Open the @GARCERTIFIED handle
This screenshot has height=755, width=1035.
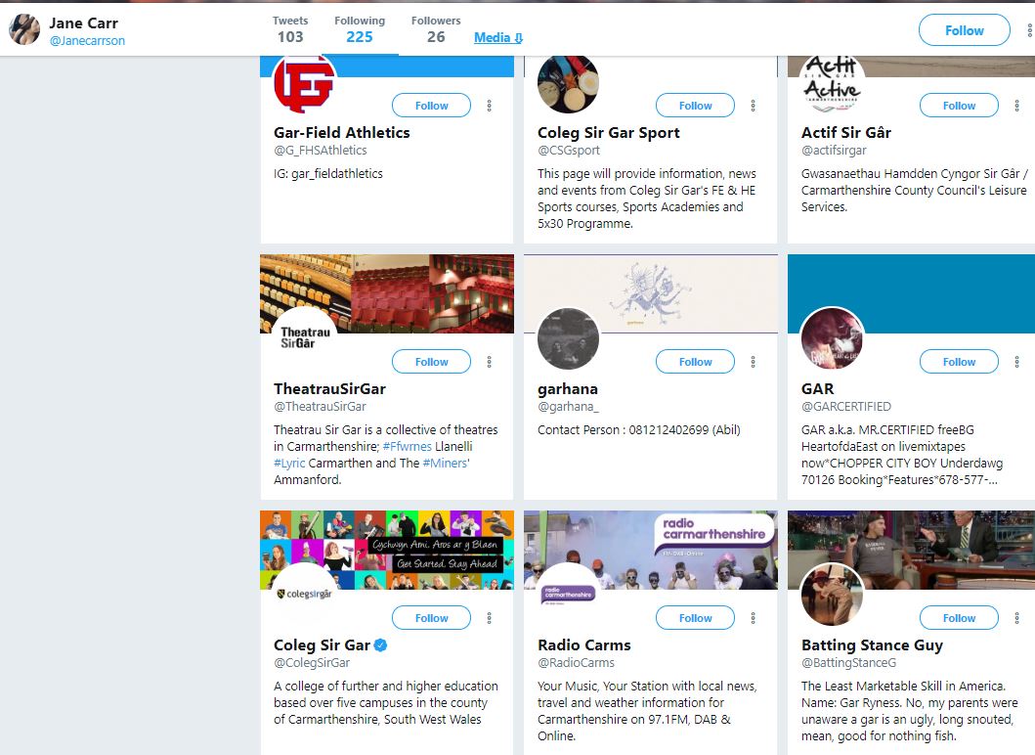pos(846,407)
